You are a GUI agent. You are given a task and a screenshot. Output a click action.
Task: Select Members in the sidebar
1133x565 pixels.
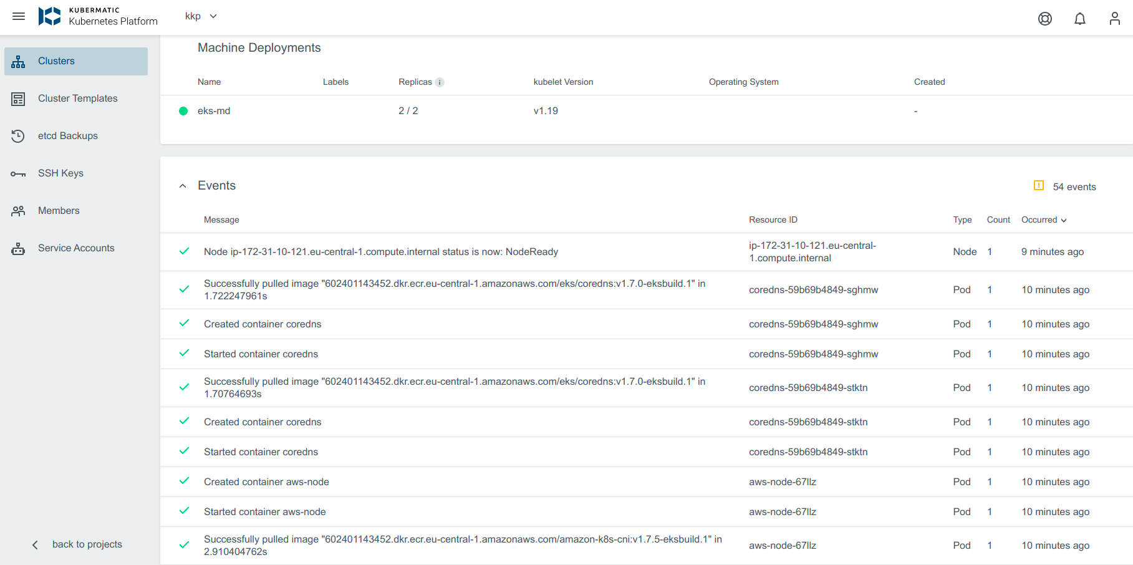point(58,210)
